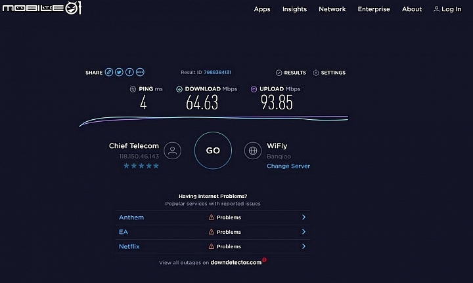Open the RESULTS page
The height and width of the screenshot is (283, 473).
click(x=295, y=73)
